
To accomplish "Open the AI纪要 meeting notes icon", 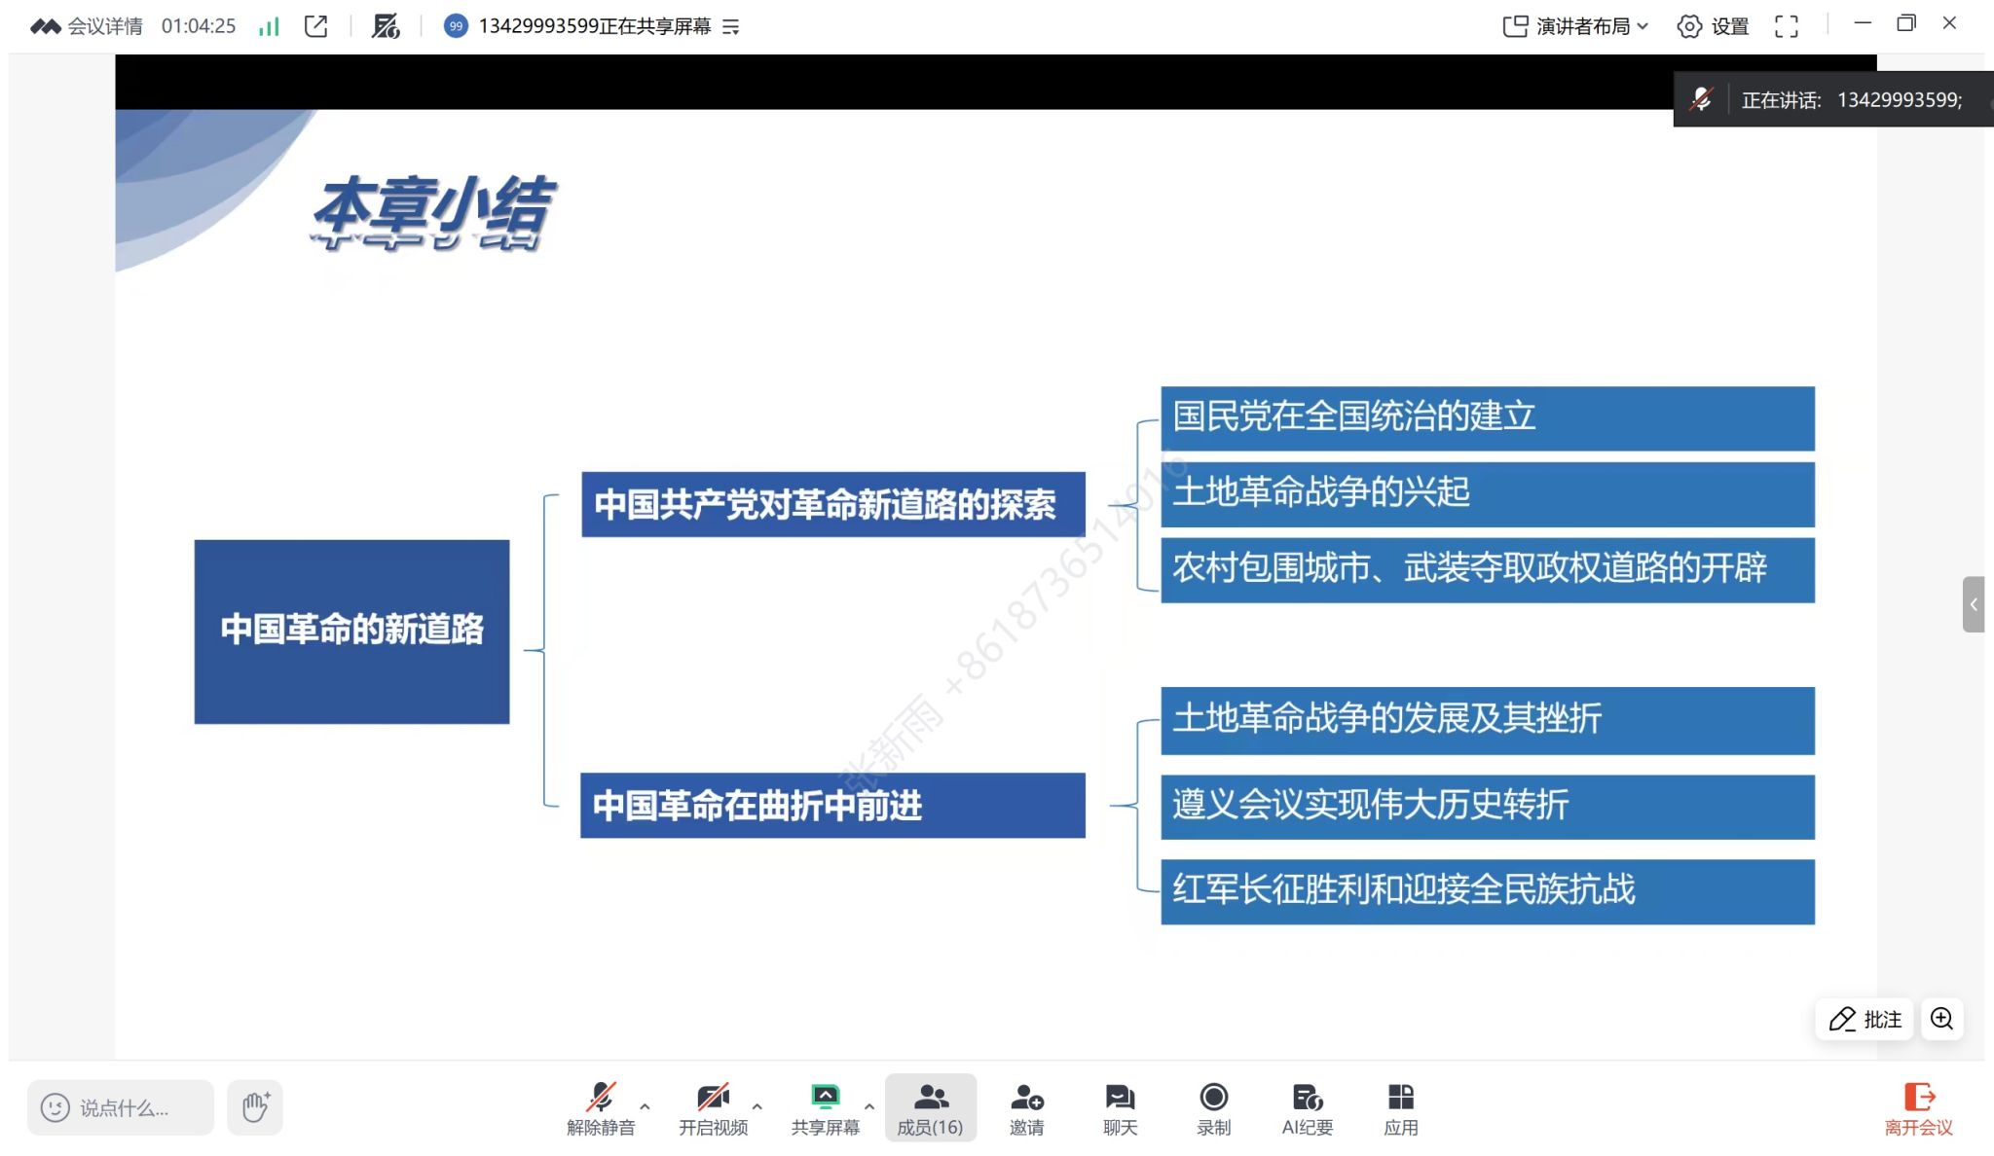I will (1307, 1107).
